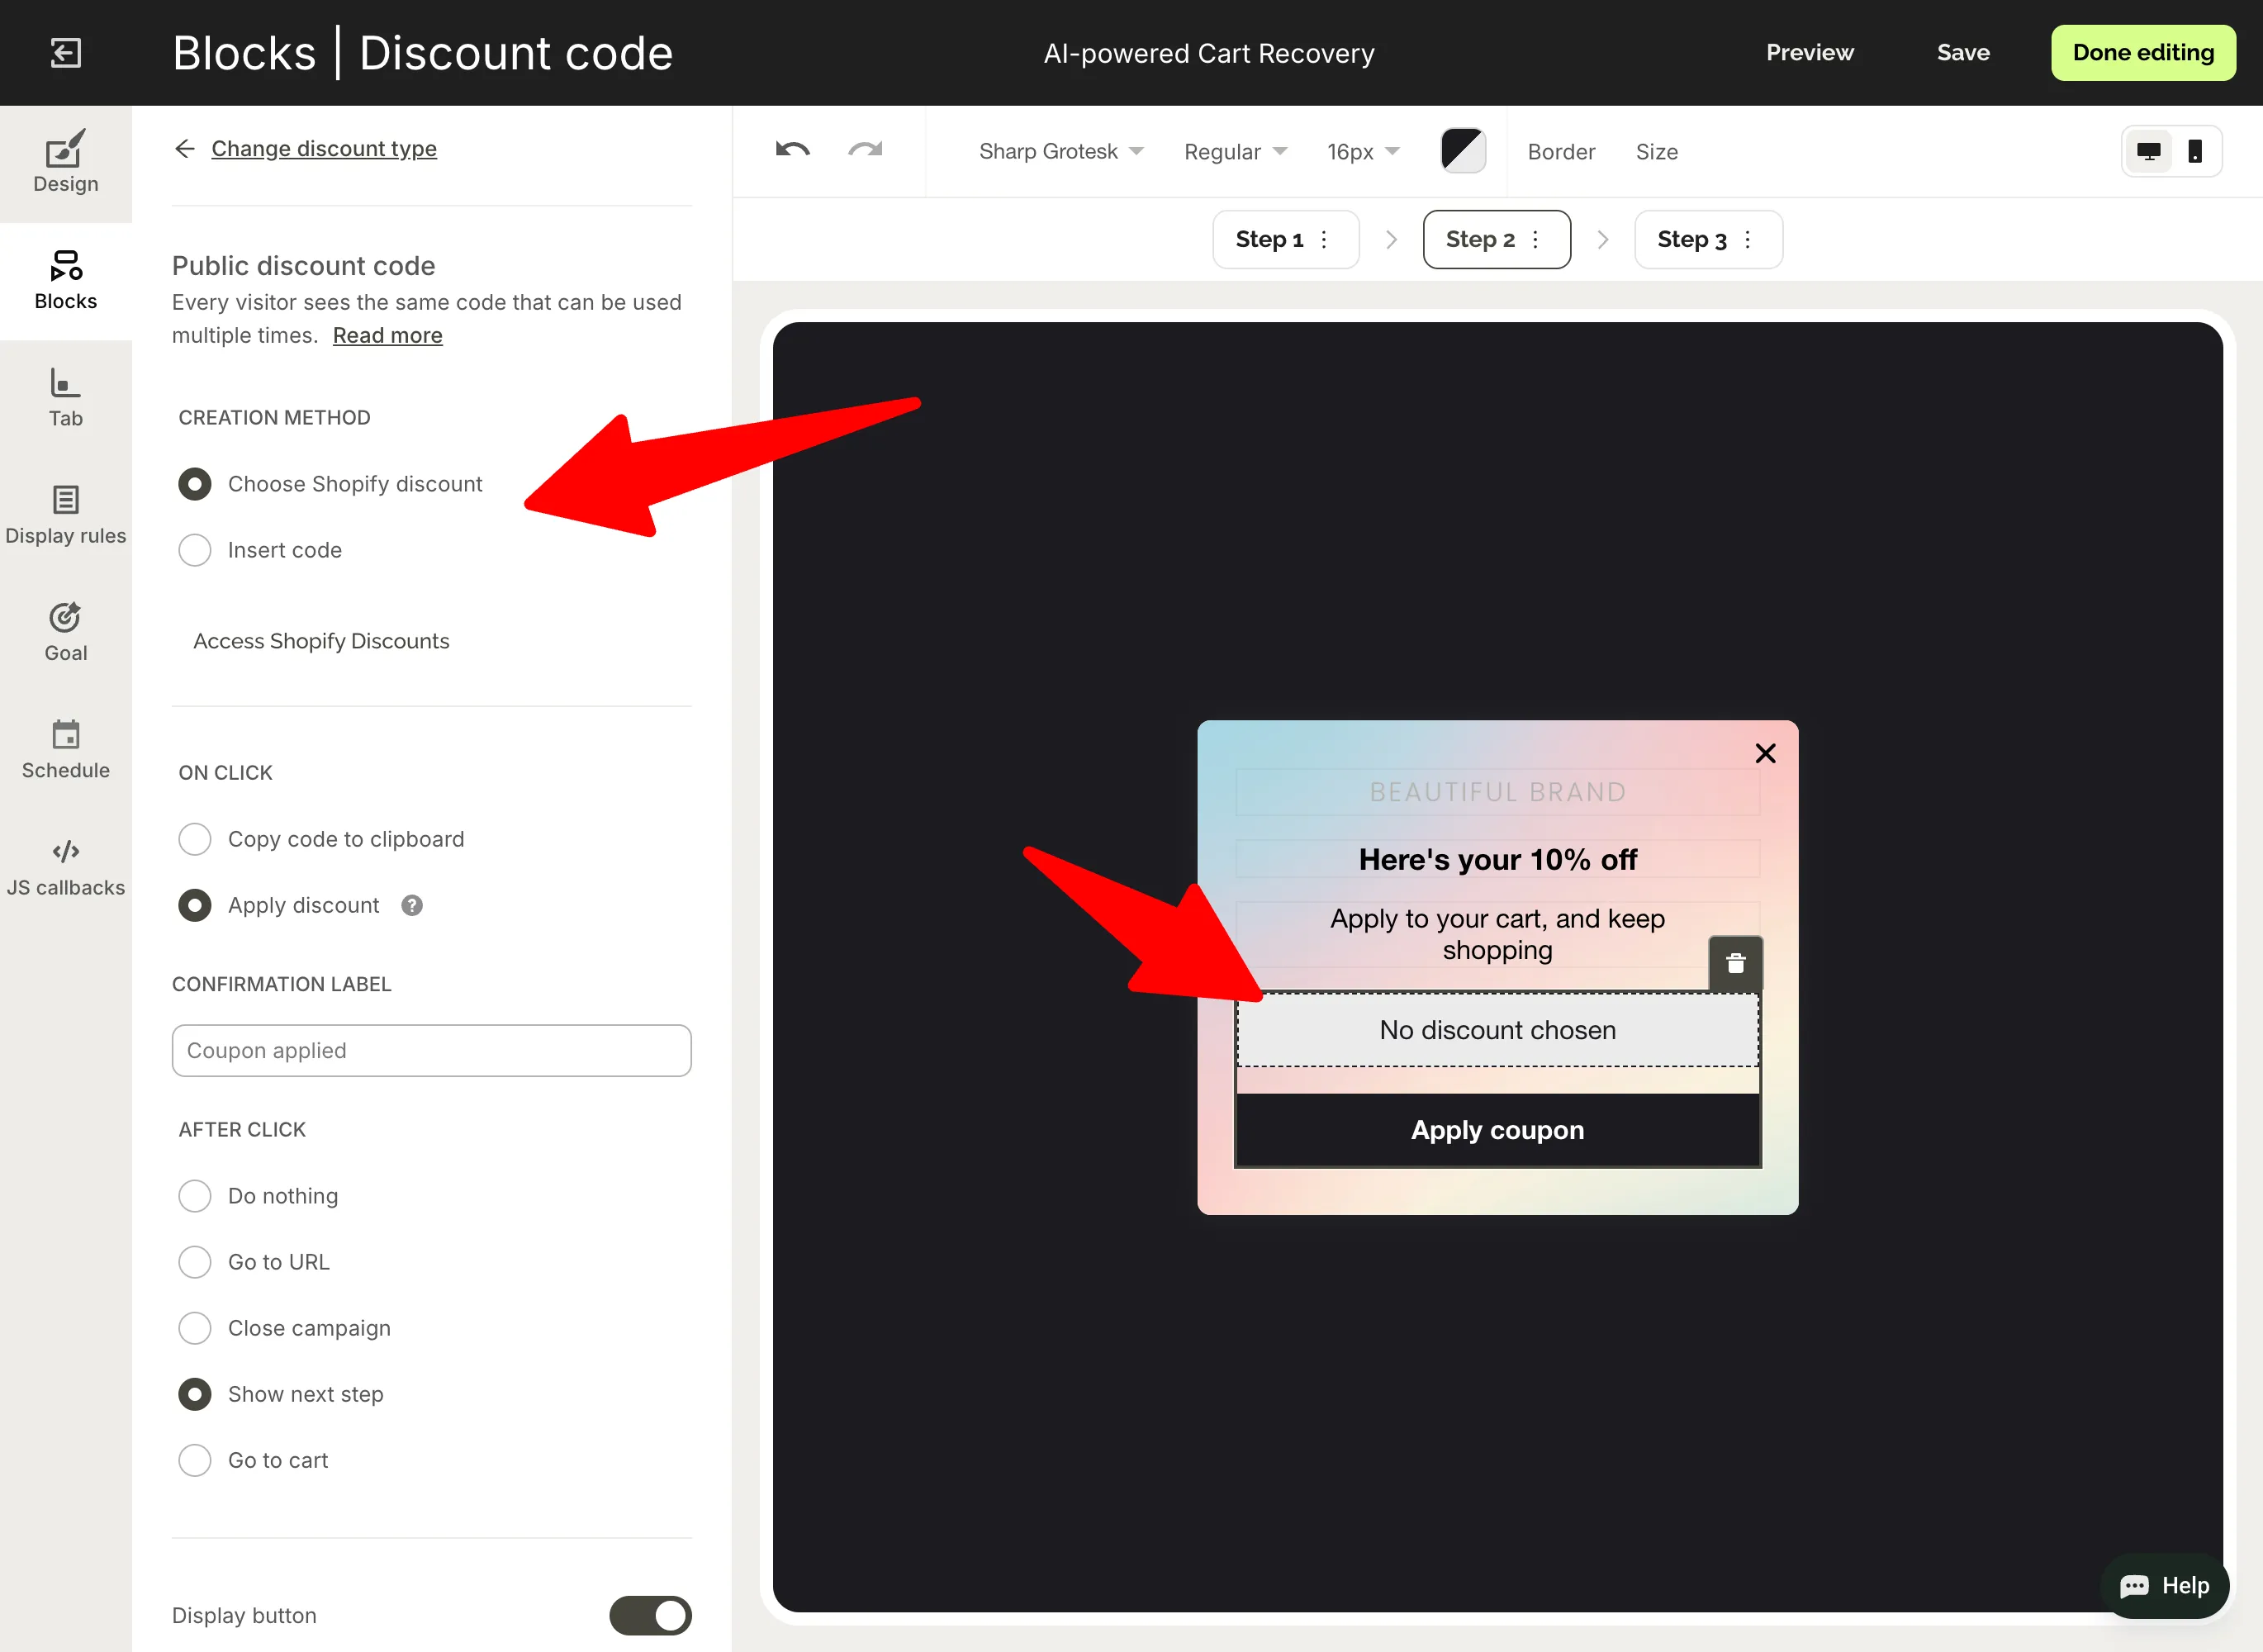
Task: Open the Regular font weight dropdown
Action: pos(1235,151)
